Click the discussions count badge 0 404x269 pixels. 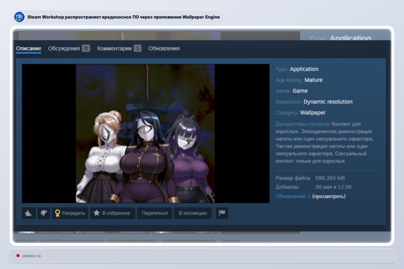pyautogui.click(x=86, y=48)
